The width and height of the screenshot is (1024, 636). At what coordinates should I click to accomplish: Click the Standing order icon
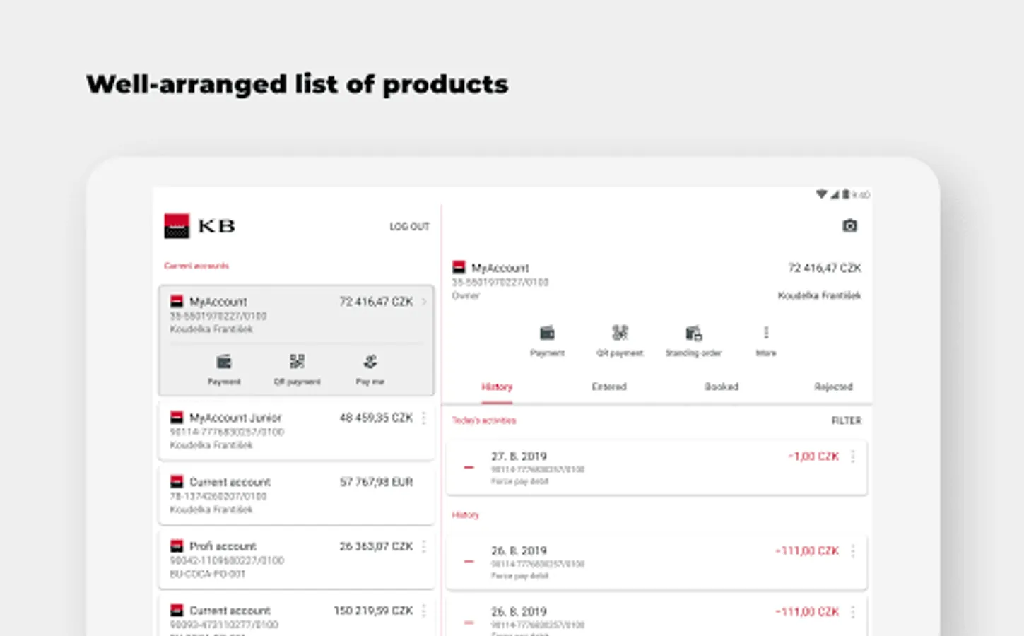click(693, 334)
